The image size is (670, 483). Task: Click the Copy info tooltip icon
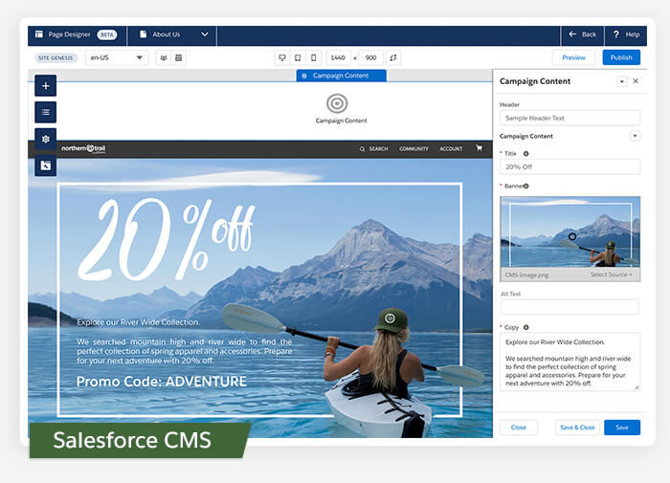pyautogui.click(x=526, y=327)
